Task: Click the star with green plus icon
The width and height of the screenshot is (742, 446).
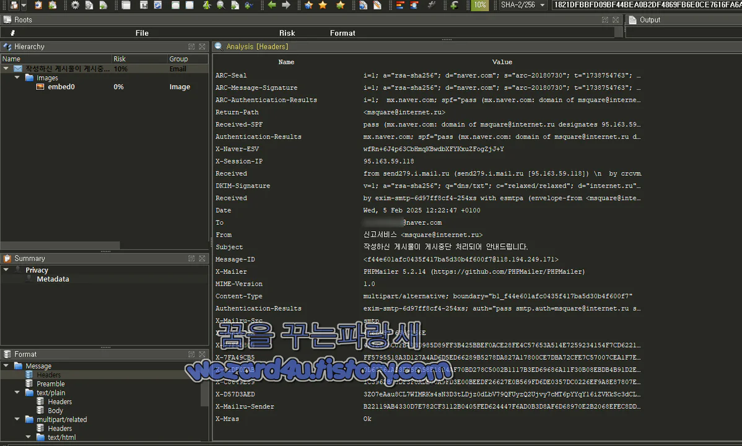Action: (x=340, y=5)
